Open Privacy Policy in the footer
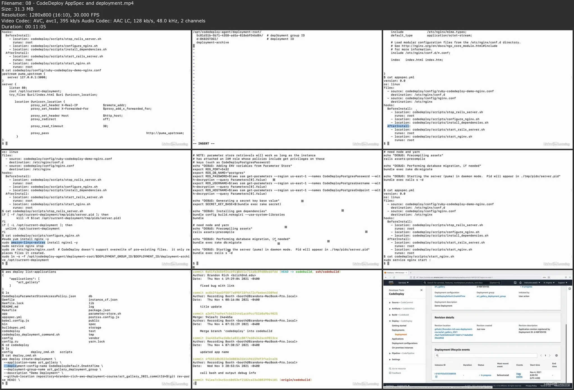 click(x=531, y=386)
